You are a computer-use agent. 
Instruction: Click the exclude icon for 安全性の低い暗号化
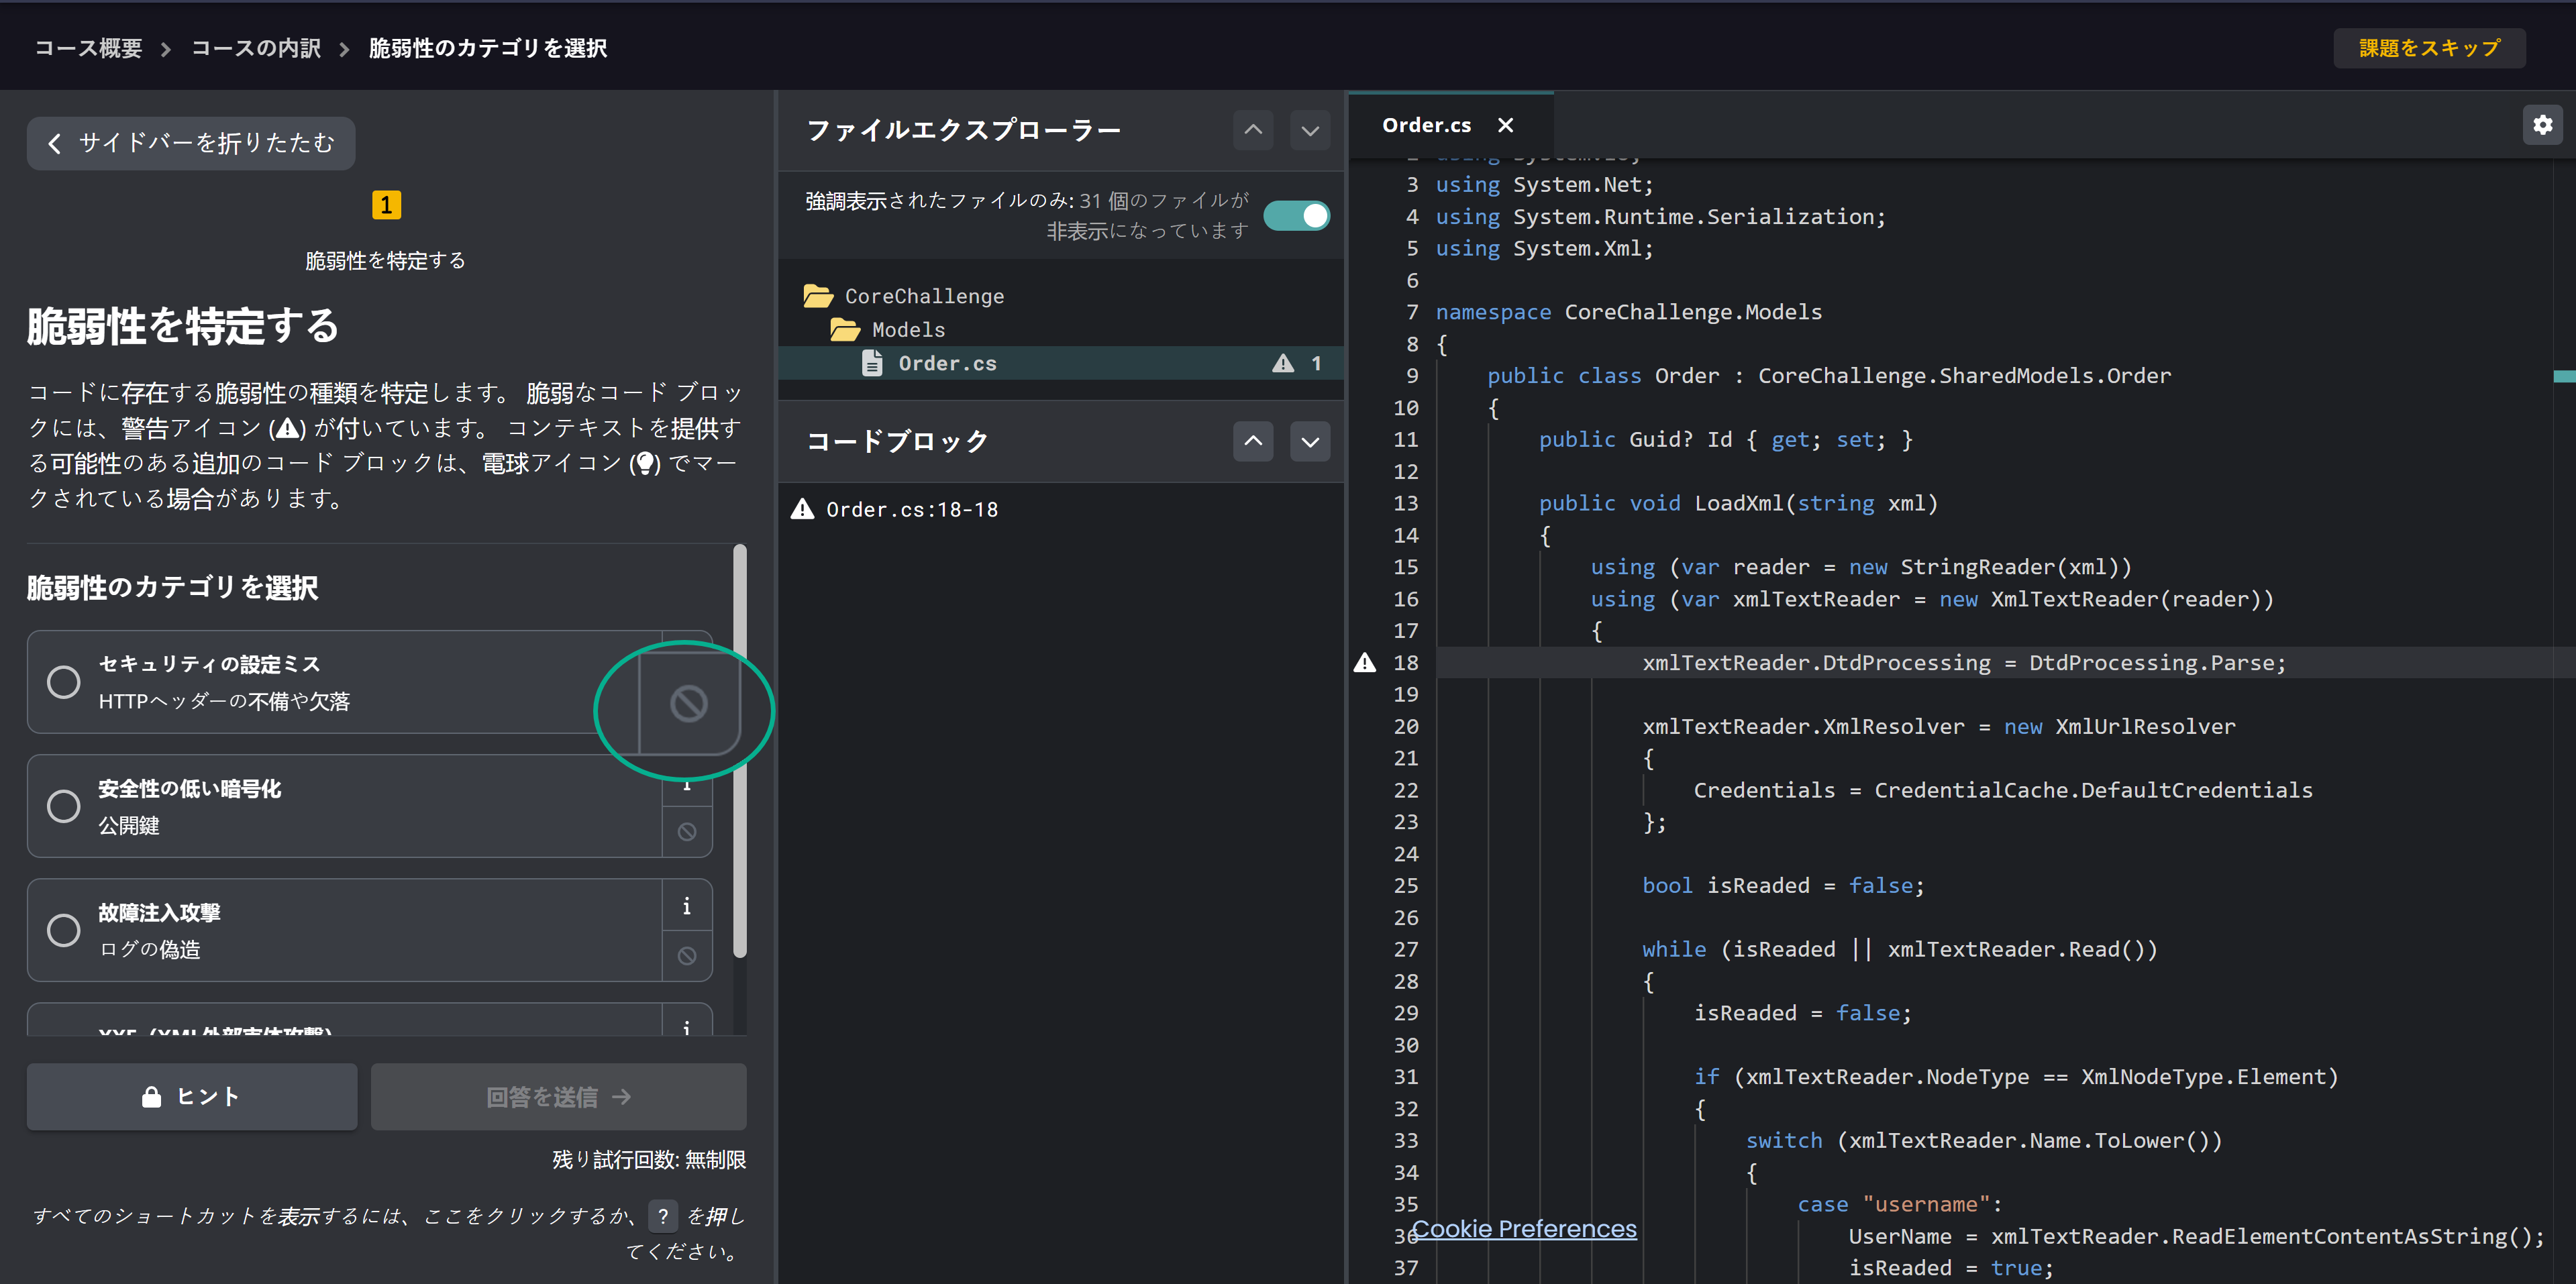[x=687, y=831]
